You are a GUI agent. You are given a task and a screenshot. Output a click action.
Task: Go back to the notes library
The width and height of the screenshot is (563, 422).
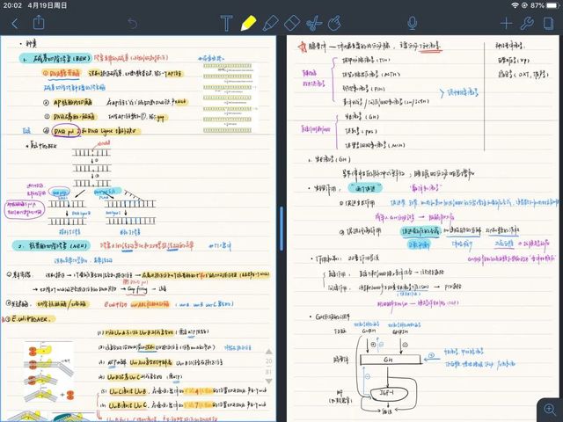click(14, 23)
